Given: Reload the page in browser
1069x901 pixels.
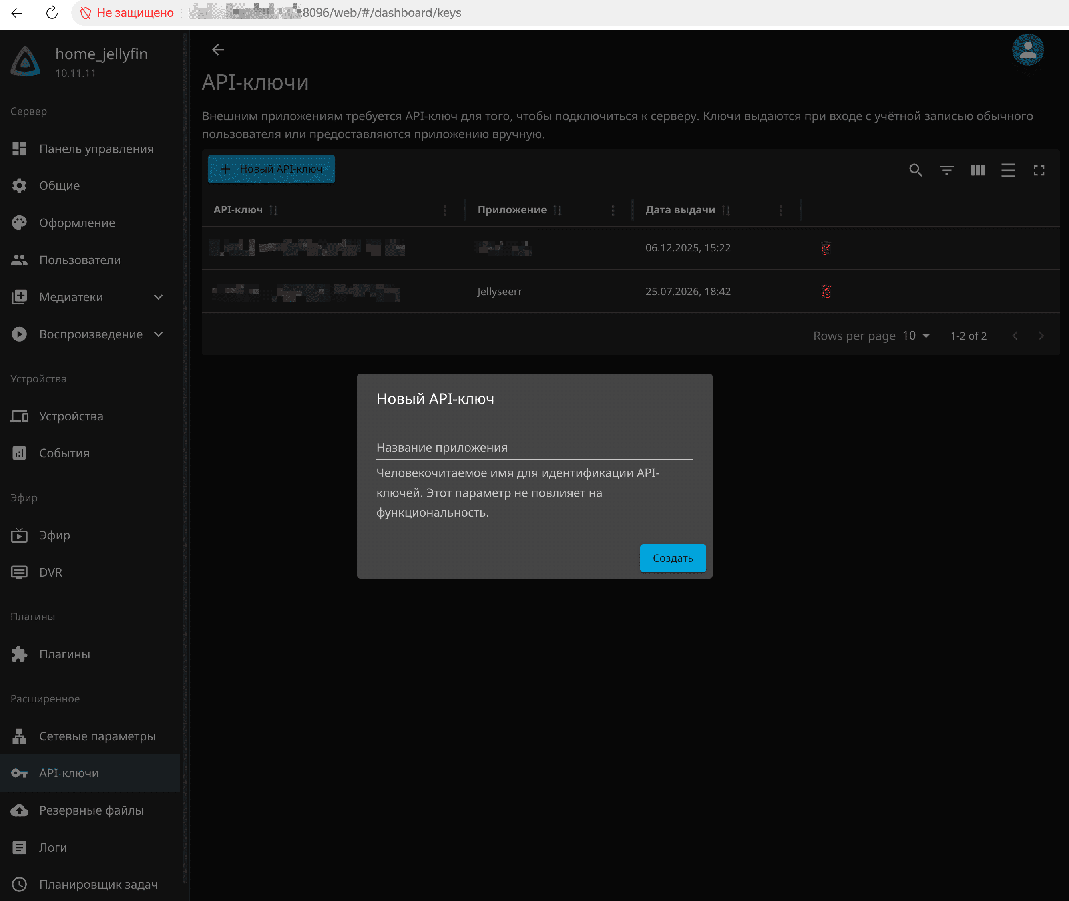Looking at the screenshot, I should pyautogui.click(x=52, y=13).
